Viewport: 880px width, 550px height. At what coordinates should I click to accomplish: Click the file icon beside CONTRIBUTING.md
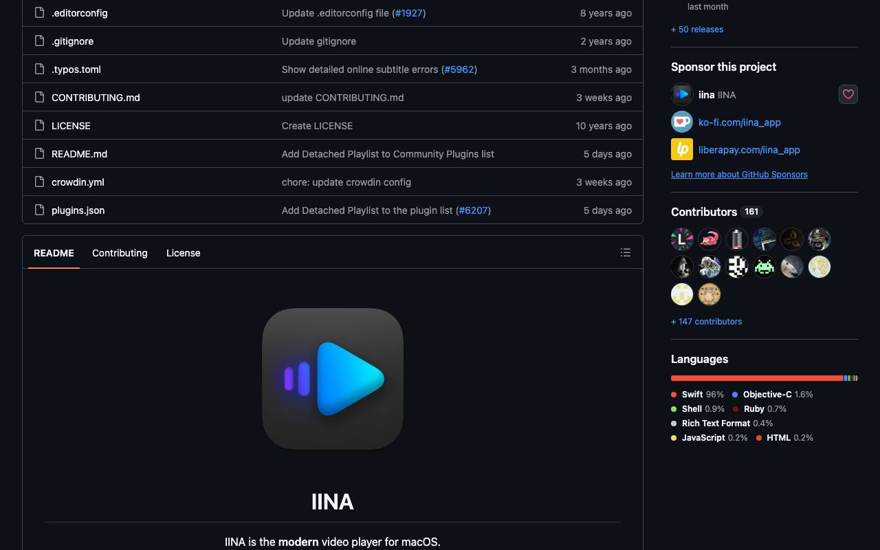pos(39,97)
